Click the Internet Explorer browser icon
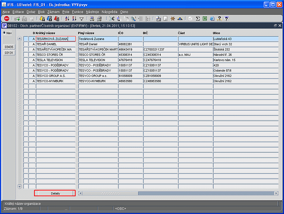This screenshot has height=214, width=284. tap(212, 18)
